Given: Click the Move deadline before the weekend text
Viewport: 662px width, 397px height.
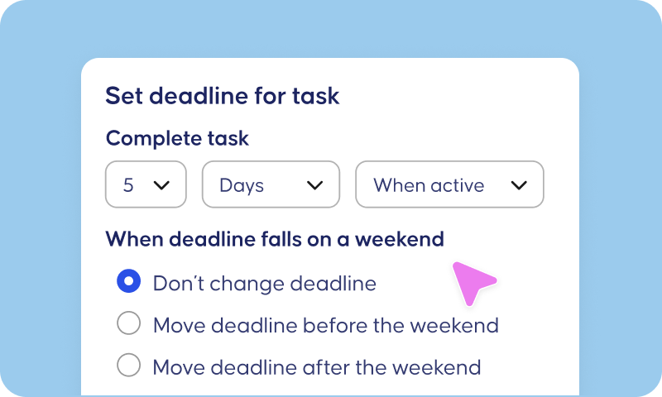Looking at the screenshot, I should 325,325.
